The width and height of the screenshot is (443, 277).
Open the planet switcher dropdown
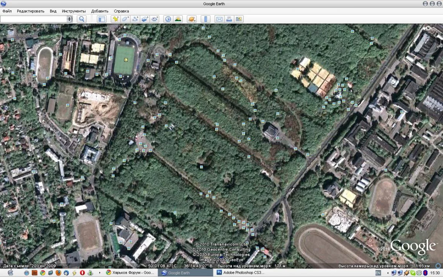pos(191,18)
